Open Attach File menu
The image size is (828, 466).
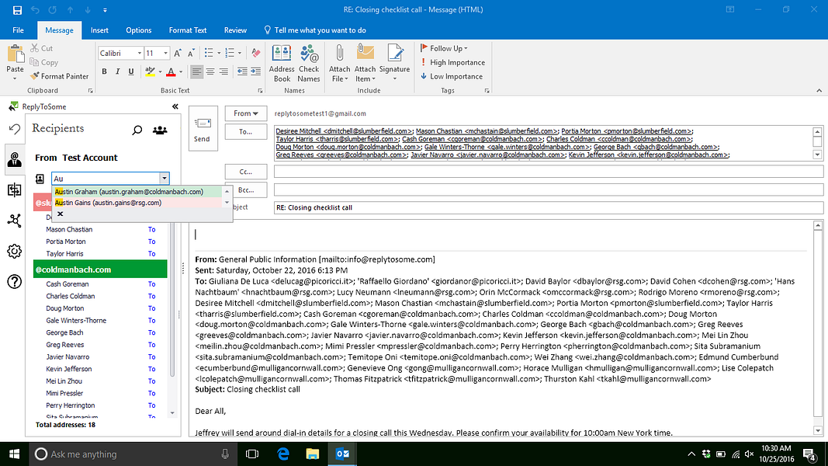tap(339, 63)
